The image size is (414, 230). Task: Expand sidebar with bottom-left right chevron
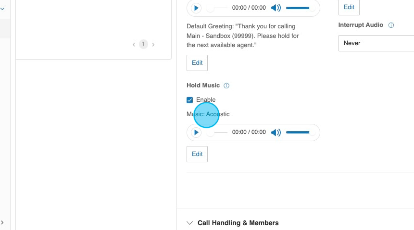pos(2,222)
